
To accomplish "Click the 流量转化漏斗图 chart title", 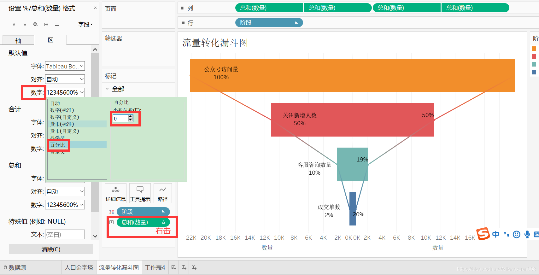I will point(215,43).
